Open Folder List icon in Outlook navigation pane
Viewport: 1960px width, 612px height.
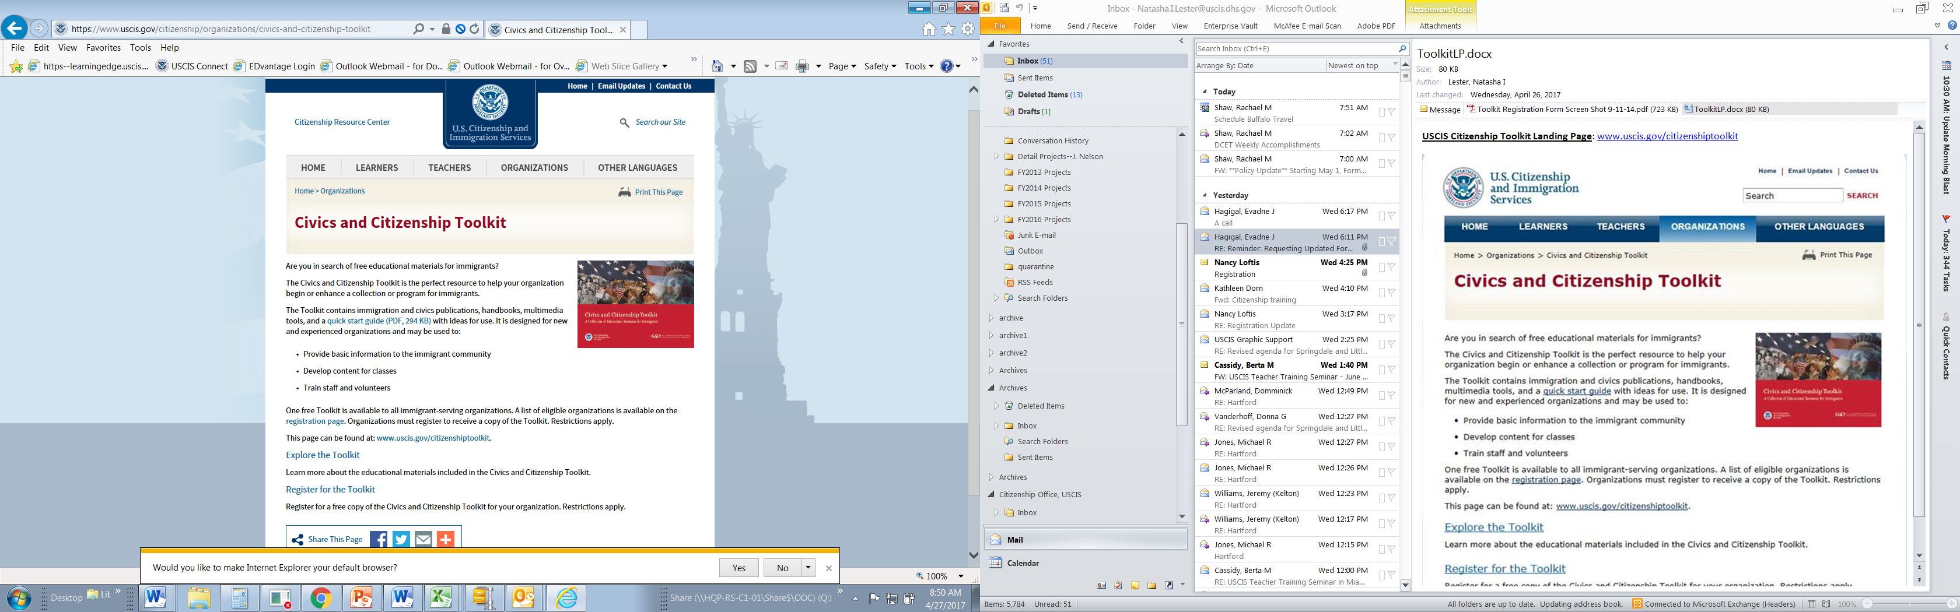(x=1152, y=585)
